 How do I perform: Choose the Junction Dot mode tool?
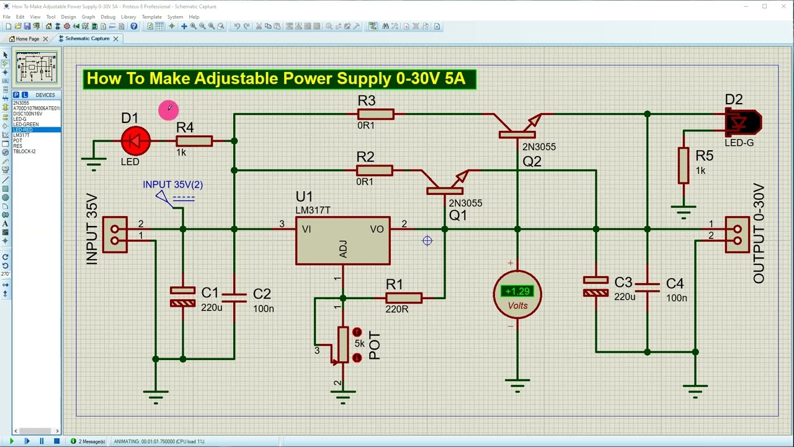pos(6,72)
